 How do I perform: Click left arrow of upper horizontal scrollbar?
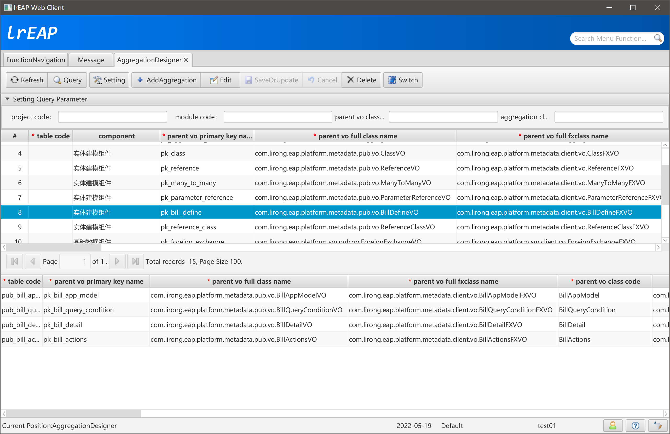[x=4, y=247]
